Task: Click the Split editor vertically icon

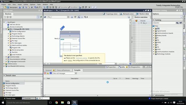Action: click(96, 7)
